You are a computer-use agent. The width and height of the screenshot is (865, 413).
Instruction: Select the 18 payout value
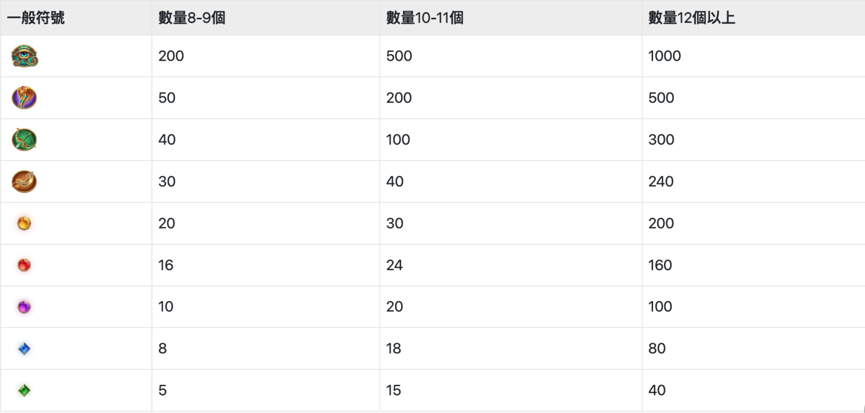coord(394,349)
